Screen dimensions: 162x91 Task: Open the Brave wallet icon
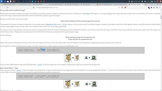click(x=157, y=8)
